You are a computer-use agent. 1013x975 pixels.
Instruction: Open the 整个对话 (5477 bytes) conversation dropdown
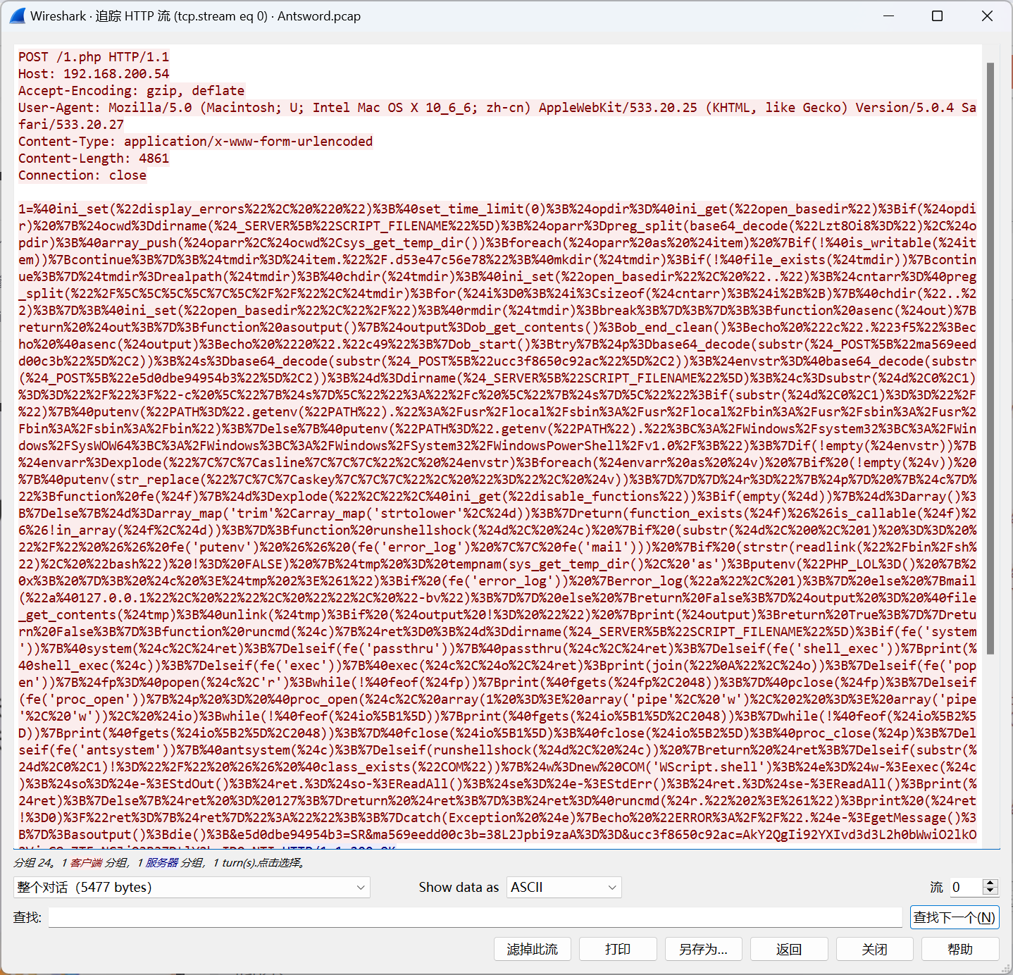point(192,887)
